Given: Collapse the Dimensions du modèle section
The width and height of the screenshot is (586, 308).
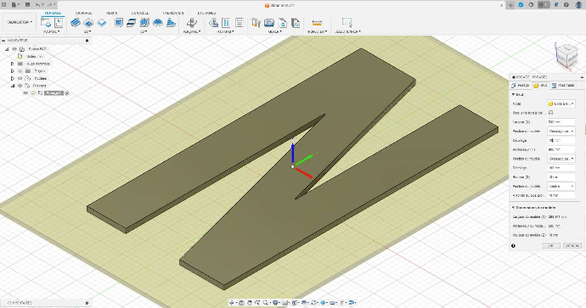Looking at the screenshot, I should [514, 207].
